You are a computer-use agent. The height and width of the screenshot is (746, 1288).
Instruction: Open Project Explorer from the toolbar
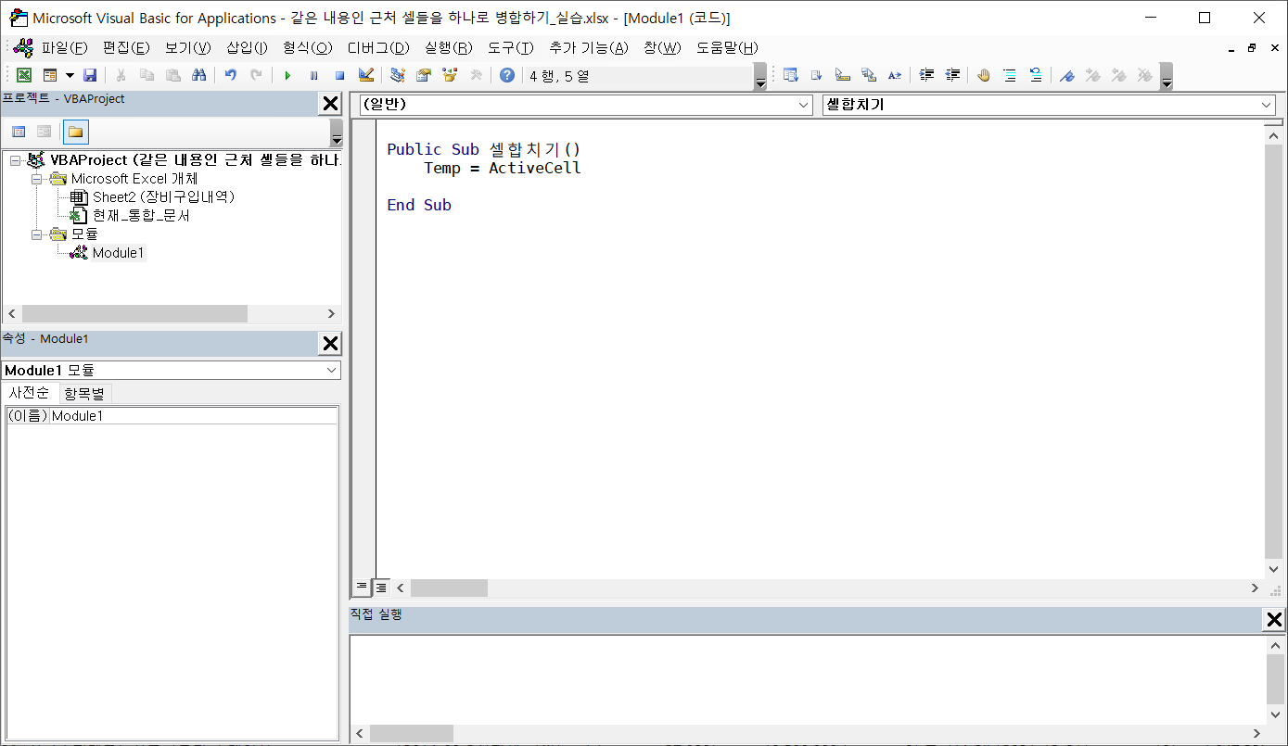[x=398, y=76]
